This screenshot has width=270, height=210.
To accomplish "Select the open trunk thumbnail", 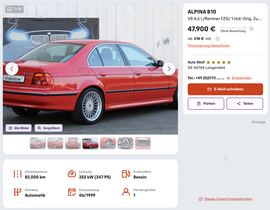I will coord(143,143).
